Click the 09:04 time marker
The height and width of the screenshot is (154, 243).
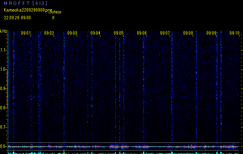(x=95, y=33)
